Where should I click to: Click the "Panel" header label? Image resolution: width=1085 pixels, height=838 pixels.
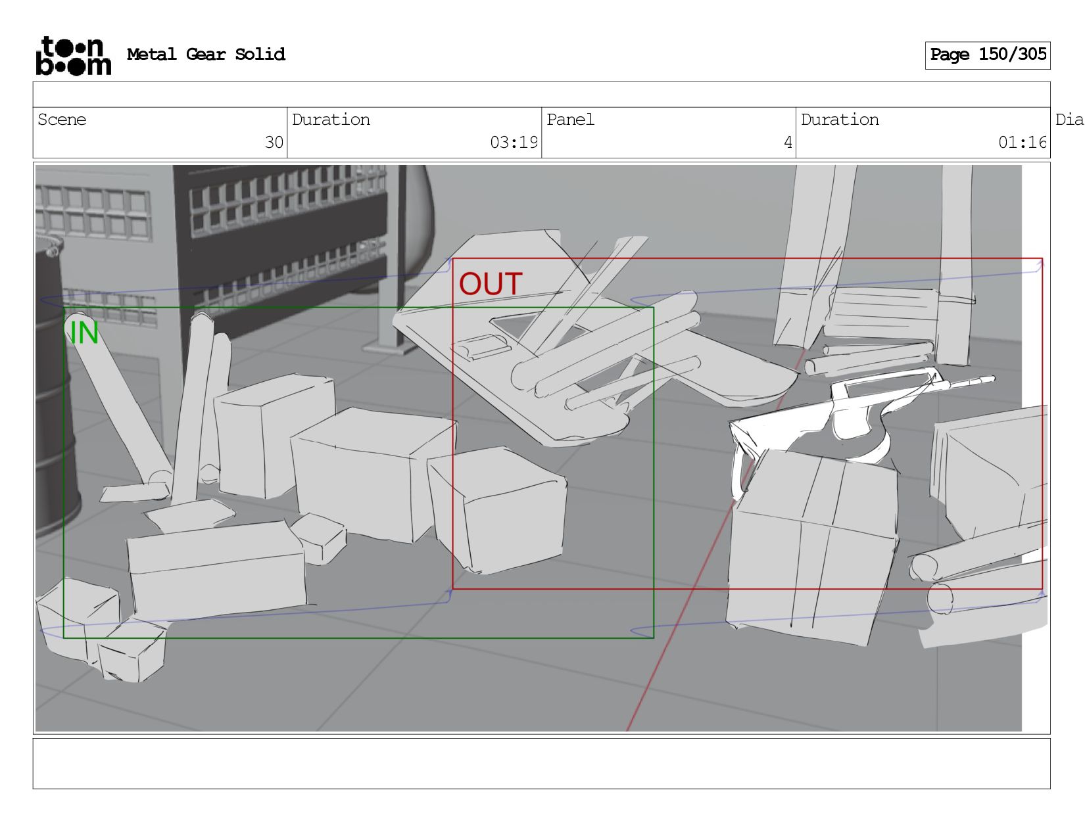click(x=570, y=120)
